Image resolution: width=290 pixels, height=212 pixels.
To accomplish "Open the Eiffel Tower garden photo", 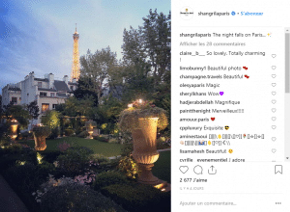I will (x=85, y=106).
